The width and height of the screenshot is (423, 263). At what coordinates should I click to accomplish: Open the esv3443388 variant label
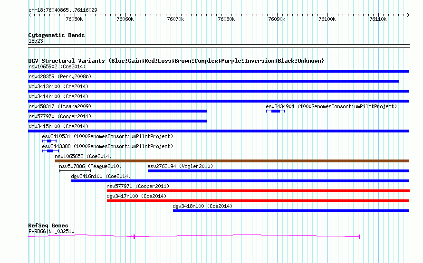(x=107, y=146)
